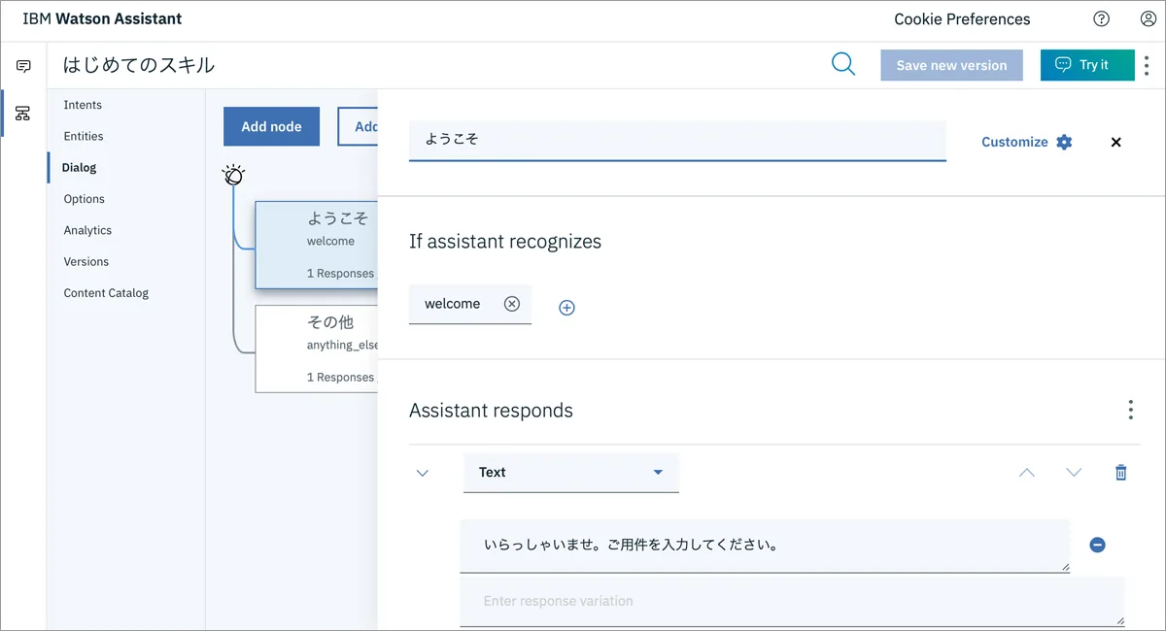The width and height of the screenshot is (1166, 631).
Task: Click the search magnifier icon
Action: click(x=843, y=64)
